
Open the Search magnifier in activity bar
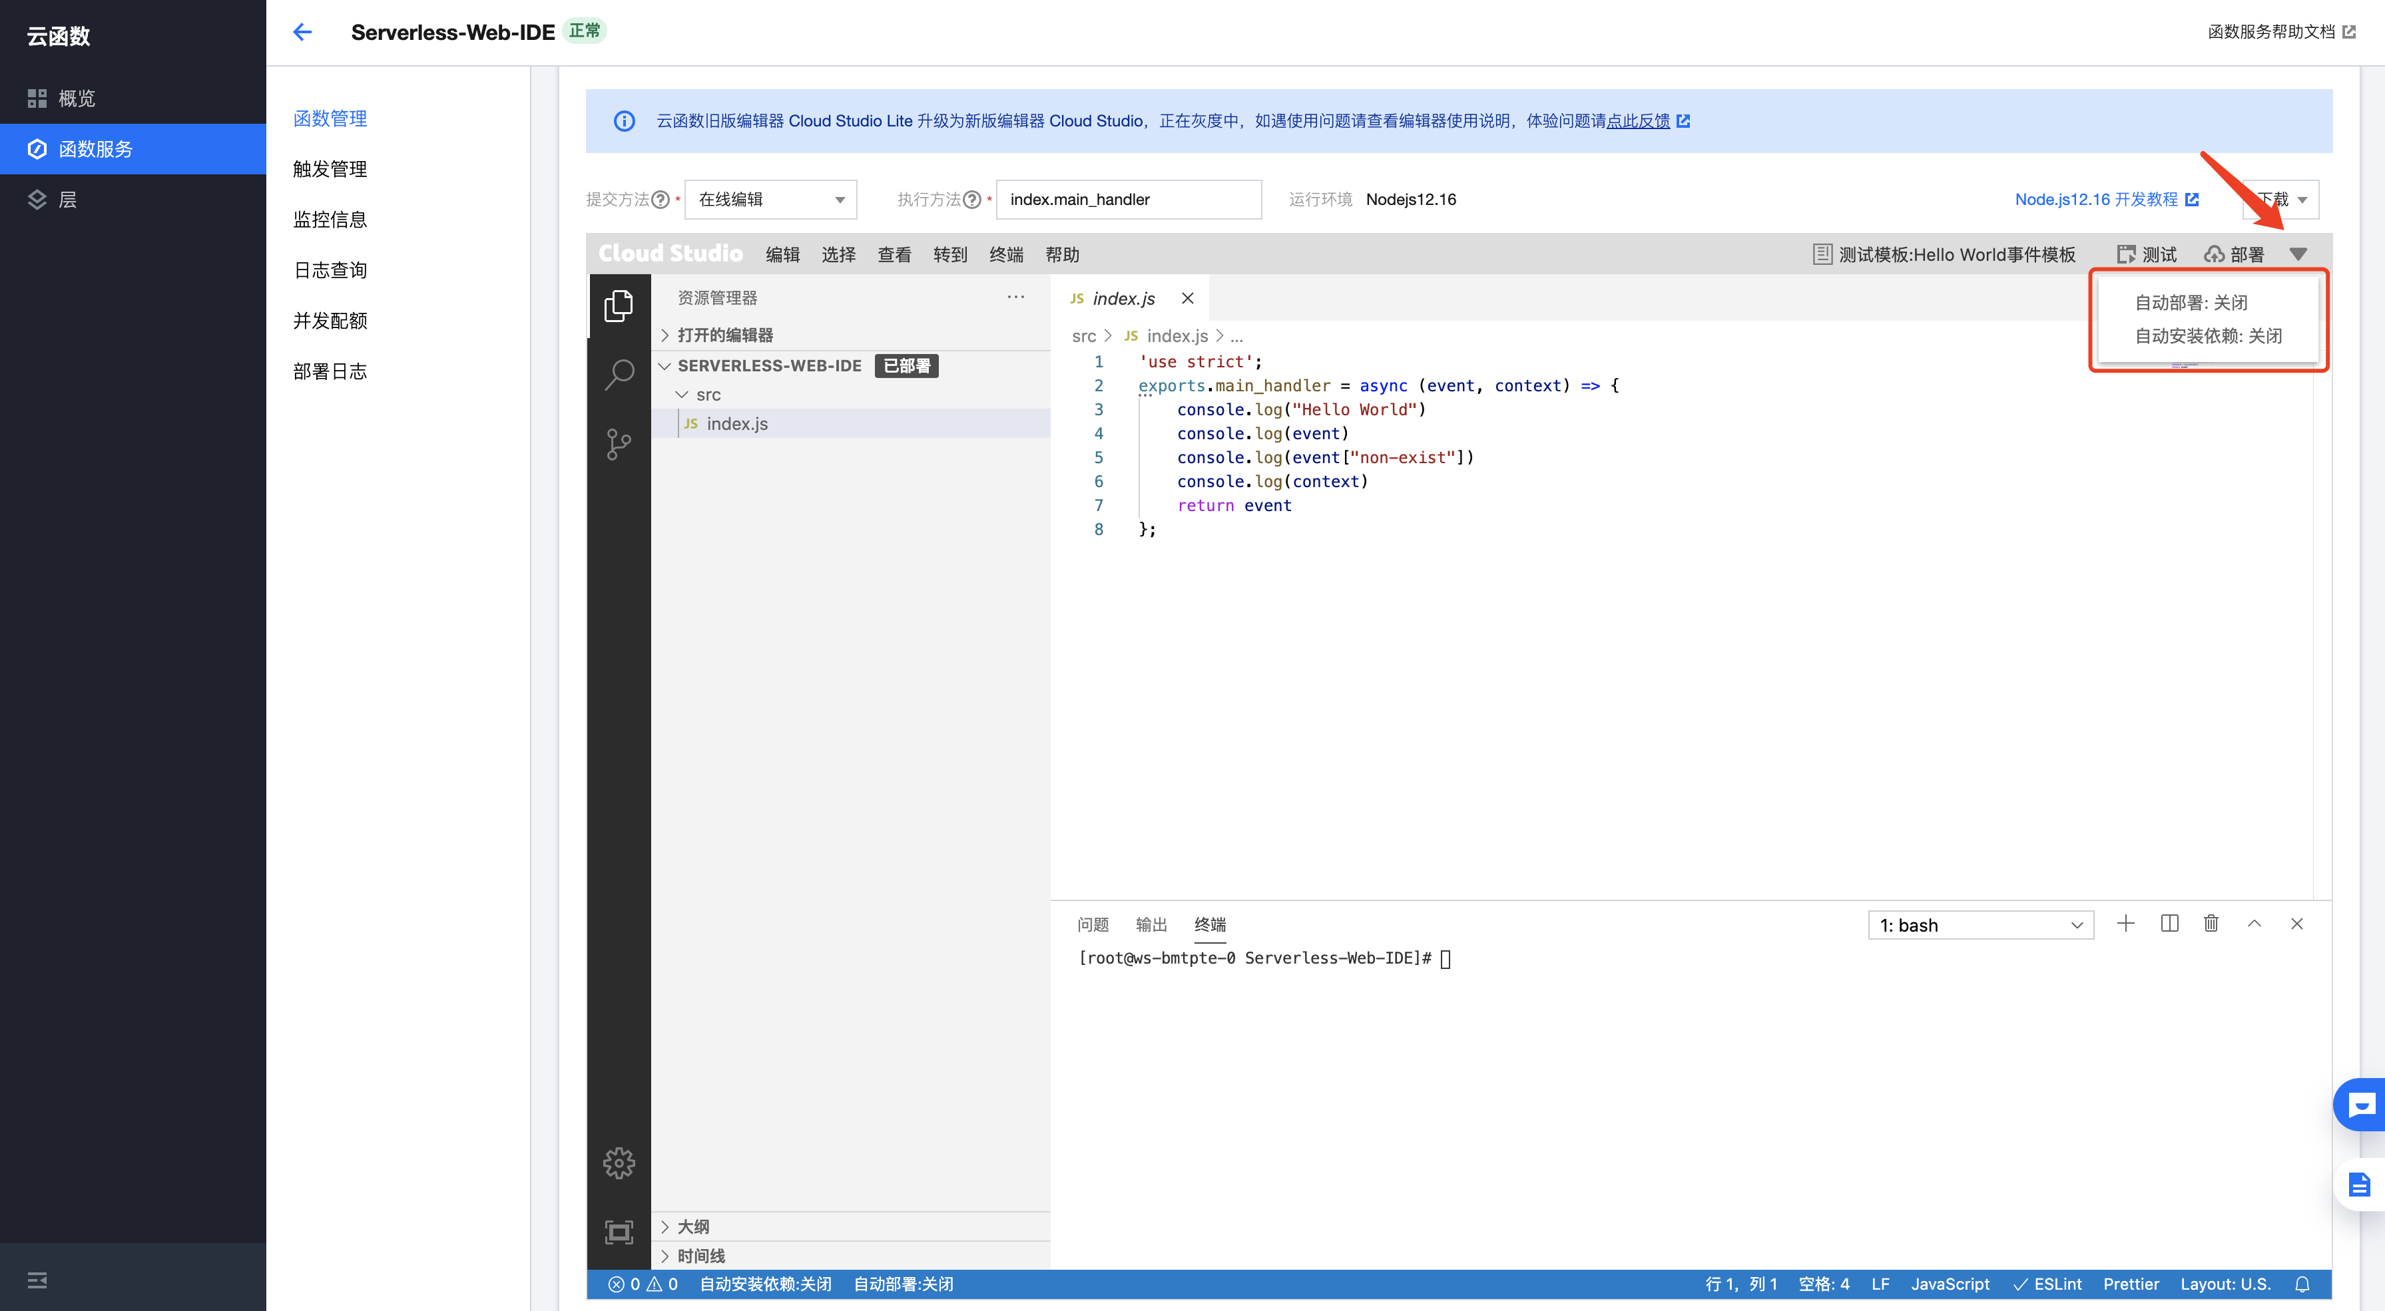click(619, 375)
